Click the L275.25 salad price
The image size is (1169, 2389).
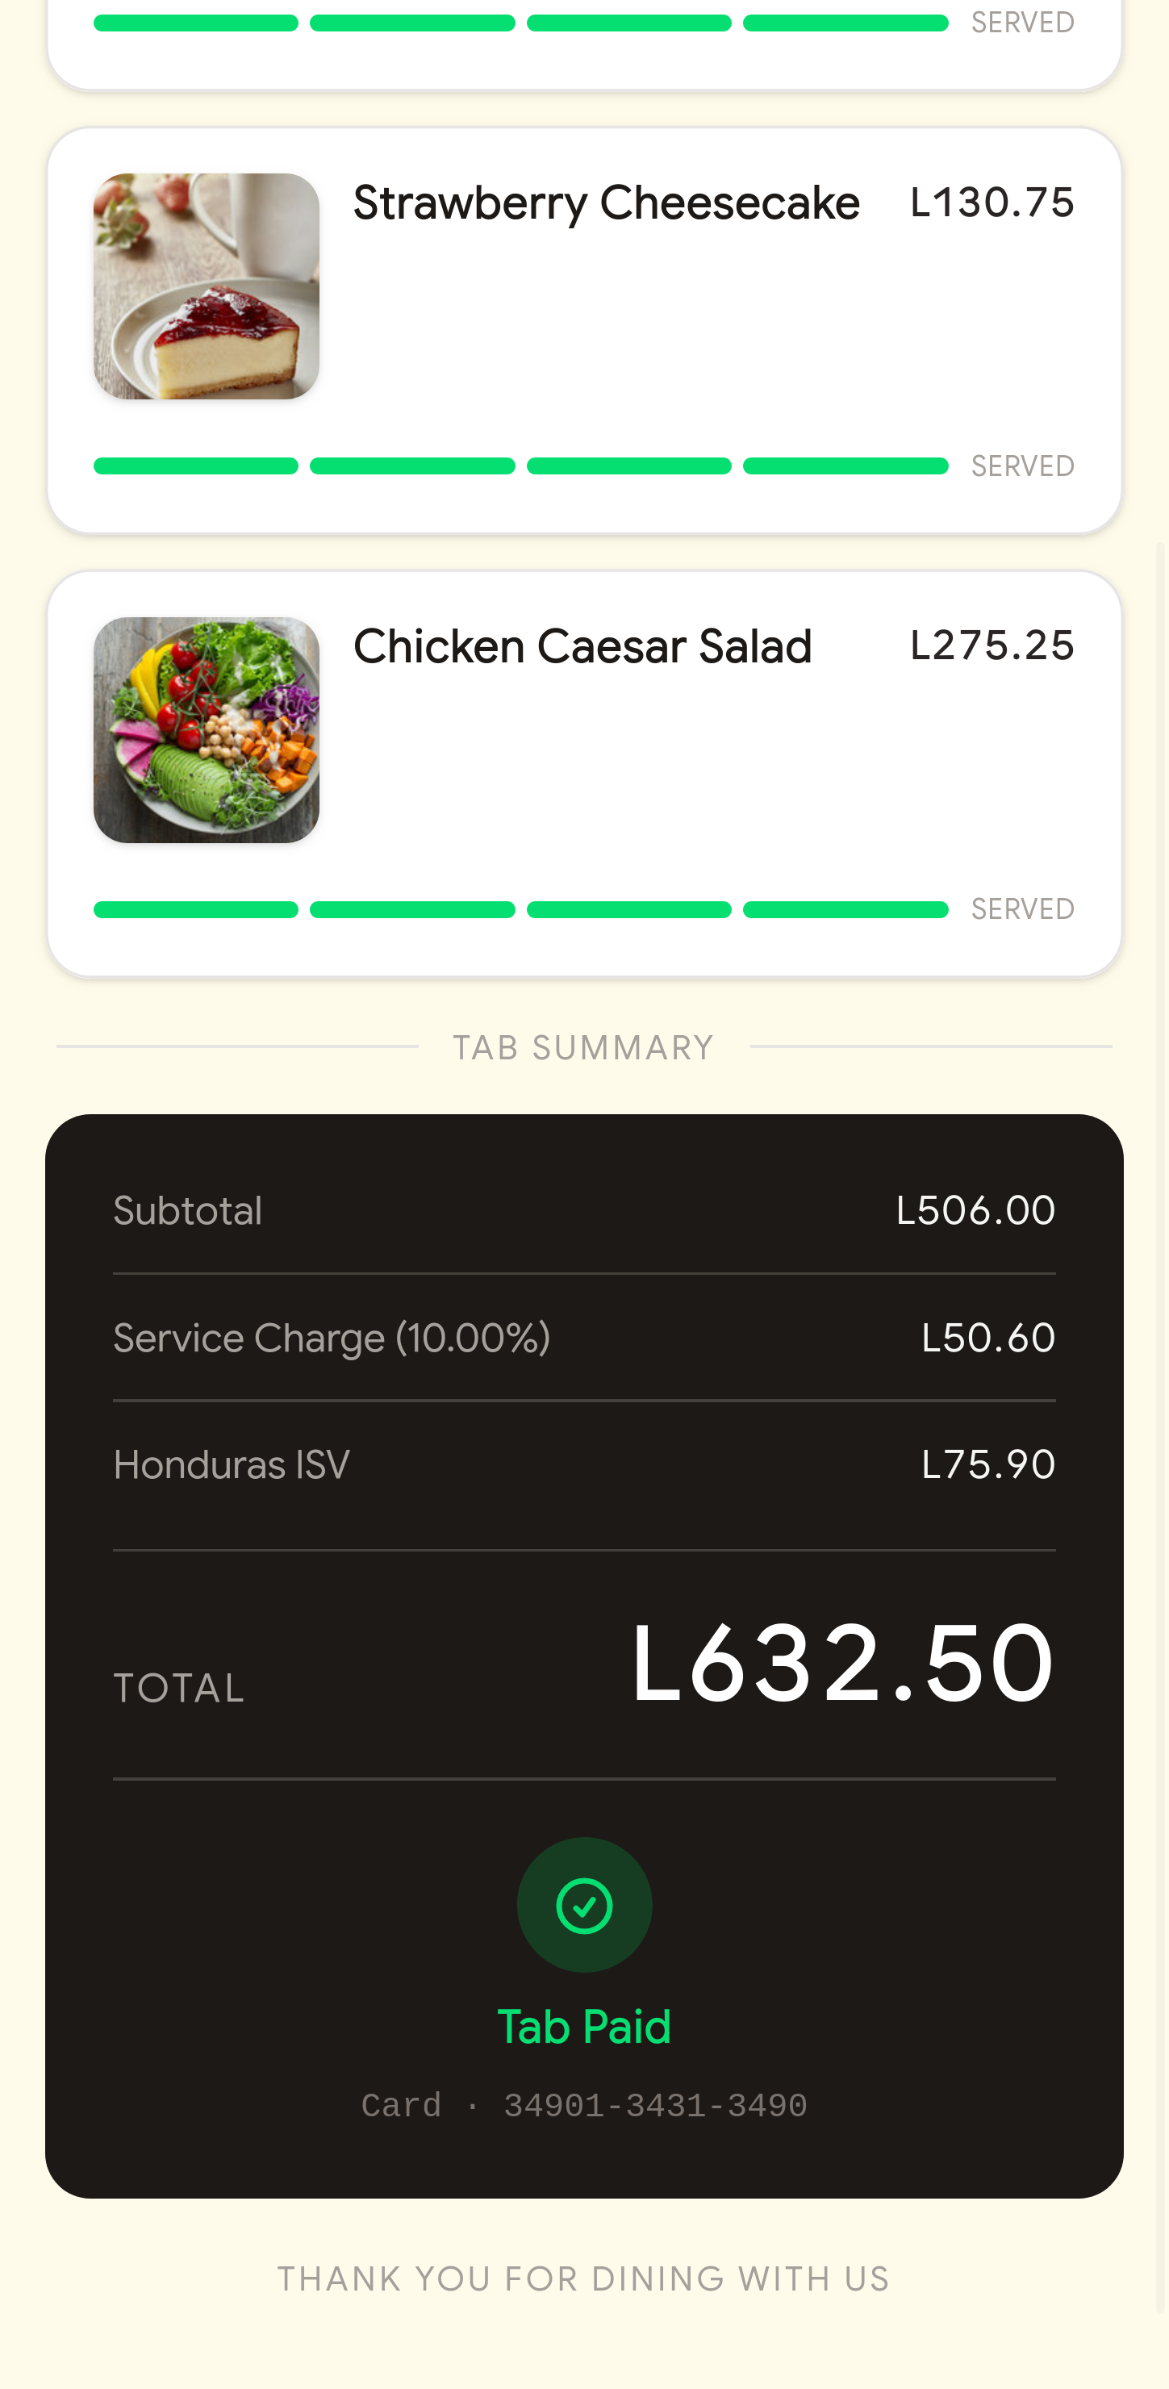(991, 646)
